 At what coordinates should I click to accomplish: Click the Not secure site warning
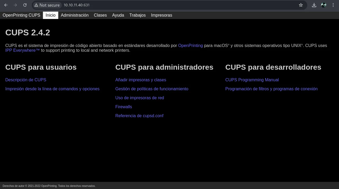tap(47, 5)
